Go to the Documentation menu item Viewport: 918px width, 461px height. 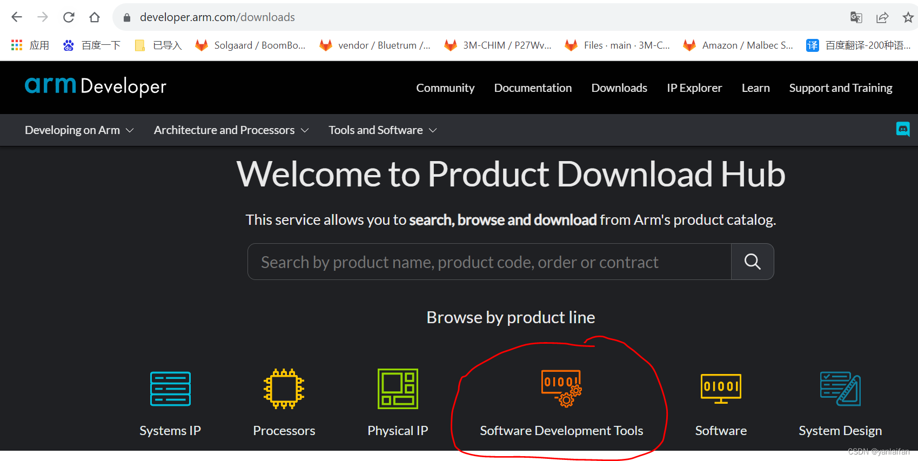pyautogui.click(x=533, y=88)
